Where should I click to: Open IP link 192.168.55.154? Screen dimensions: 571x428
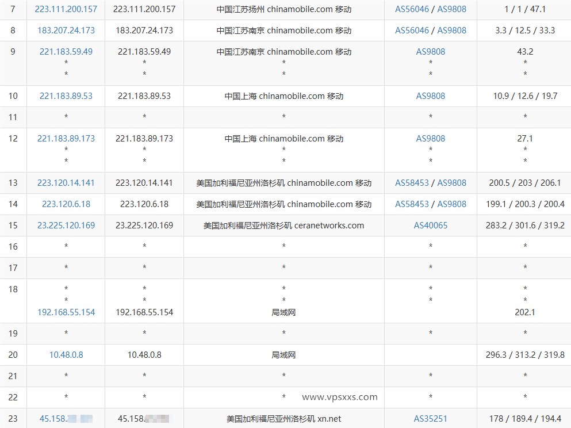(66, 312)
